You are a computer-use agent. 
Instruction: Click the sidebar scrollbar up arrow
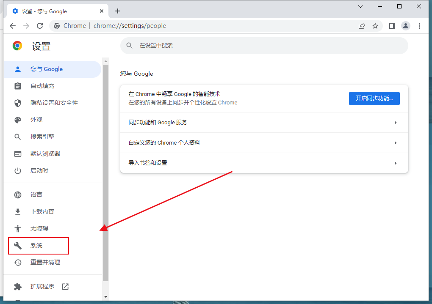point(105,61)
